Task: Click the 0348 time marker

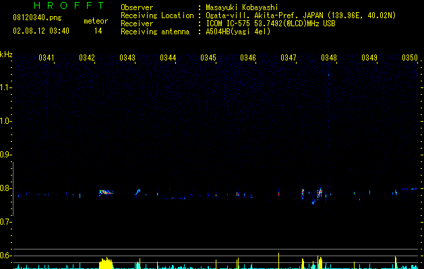Action: pyautogui.click(x=329, y=58)
